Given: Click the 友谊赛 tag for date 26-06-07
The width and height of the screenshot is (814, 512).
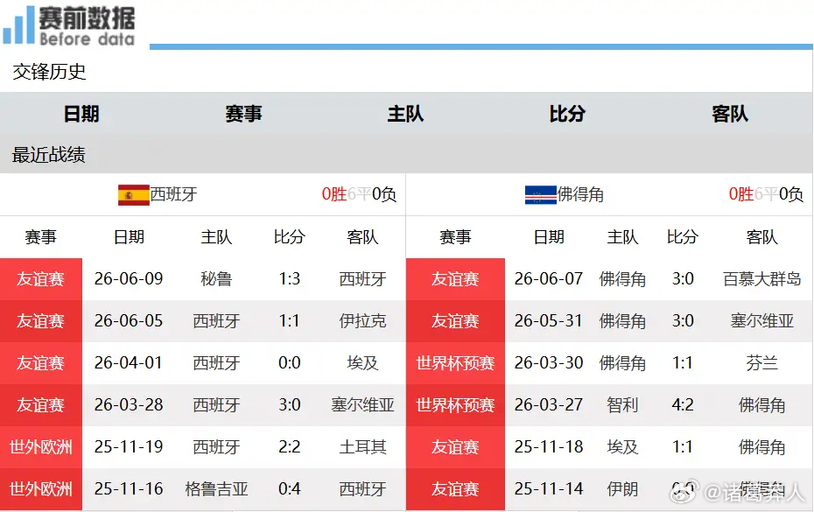Looking at the screenshot, I should coord(455,279).
